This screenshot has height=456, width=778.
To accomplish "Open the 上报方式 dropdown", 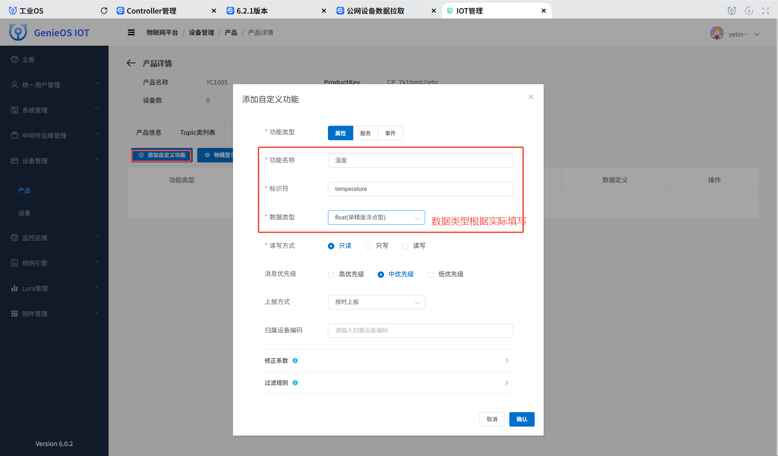I will [376, 302].
